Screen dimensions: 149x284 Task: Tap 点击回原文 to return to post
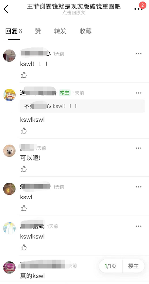point(74,13)
